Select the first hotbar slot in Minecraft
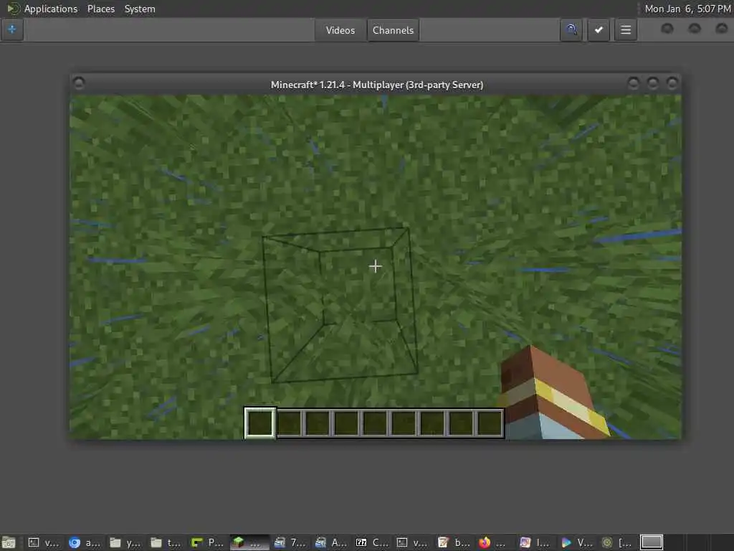The height and width of the screenshot is (551, 734). 259,423
